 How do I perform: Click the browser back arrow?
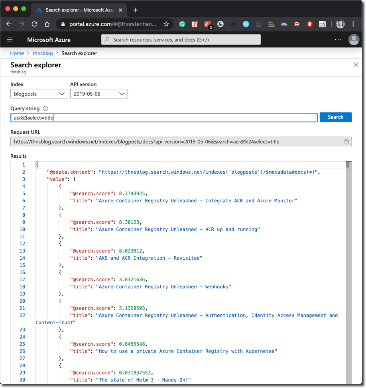9,24
